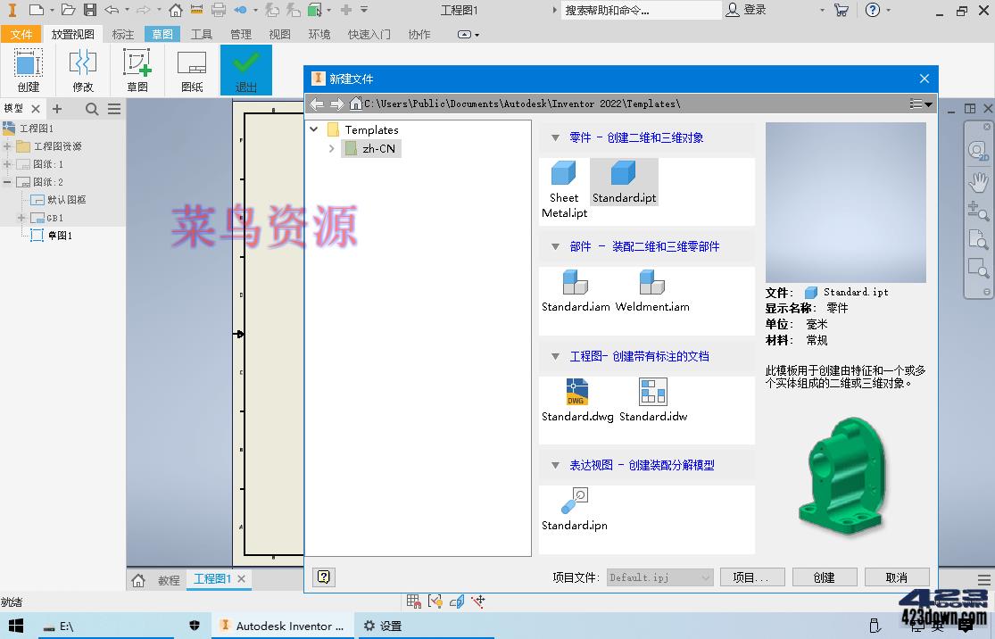Activate the Zoom Window navigation tool

point(979,268)
